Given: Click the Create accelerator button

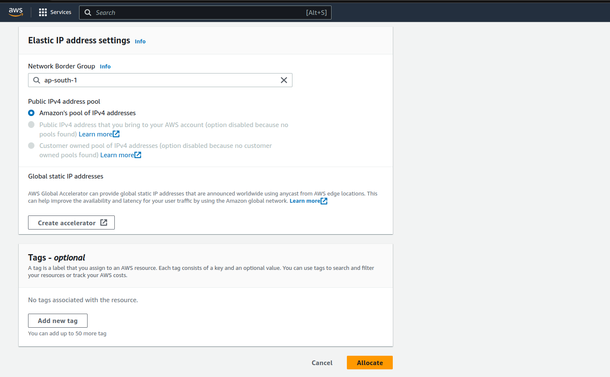Looking at the screenshot, I should (71, 223).
